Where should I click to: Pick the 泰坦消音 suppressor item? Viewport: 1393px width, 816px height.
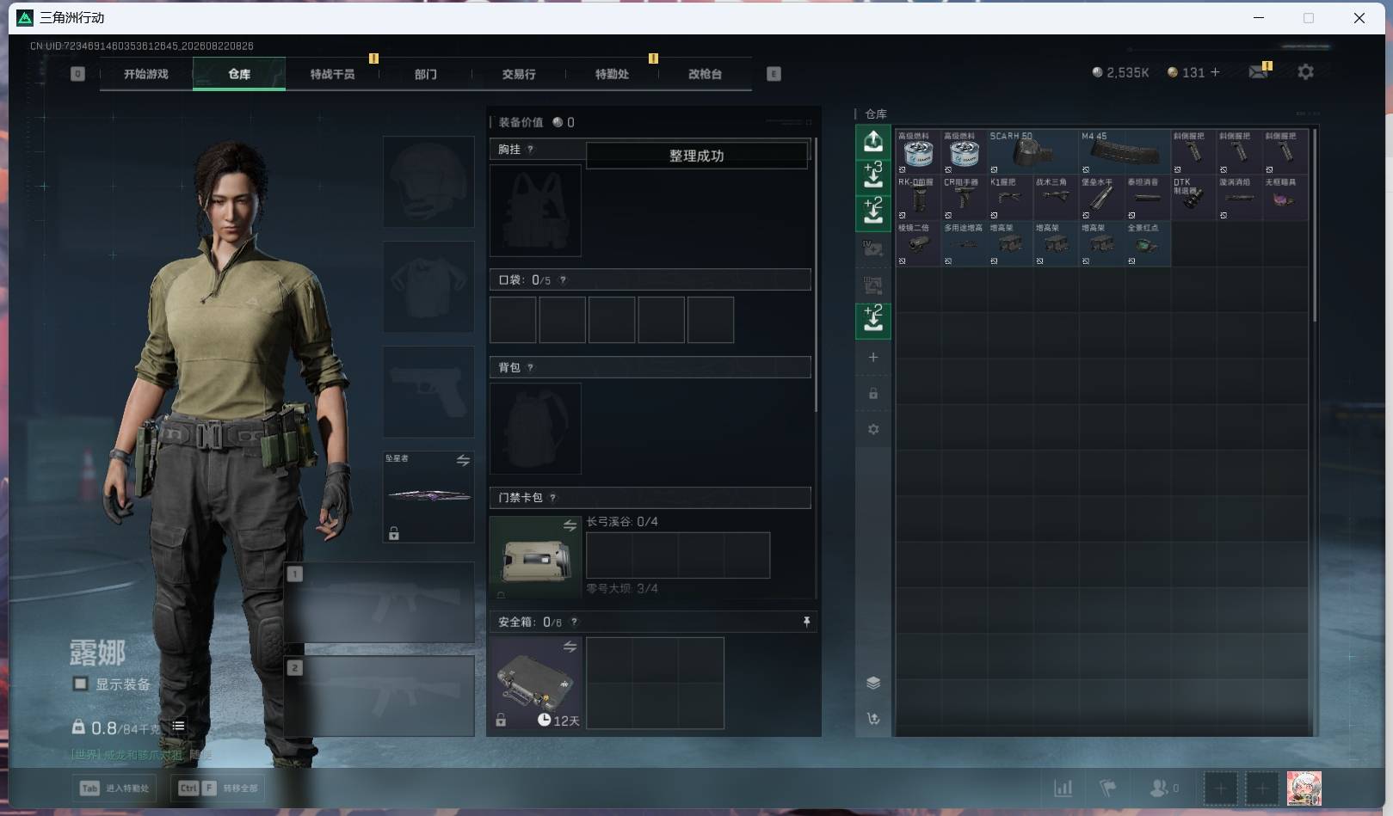pos(1148,199)
